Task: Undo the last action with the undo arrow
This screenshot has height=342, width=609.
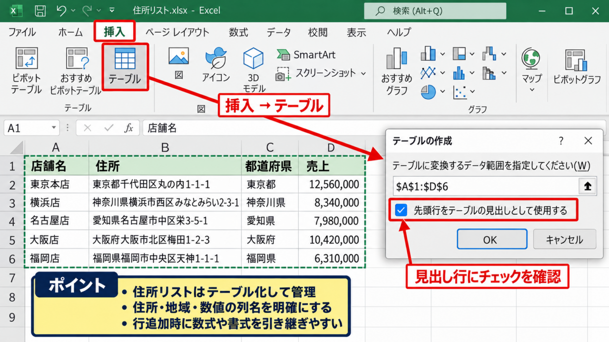Action: coord(61,10)
